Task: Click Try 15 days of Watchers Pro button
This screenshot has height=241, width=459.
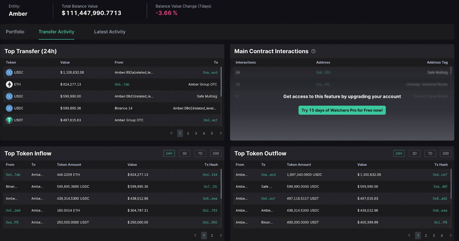Action: [342, 110]
